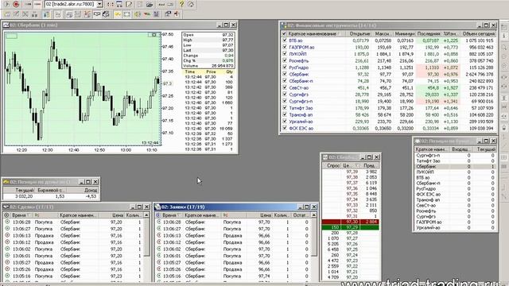The width and height of the screenshot is (509, 286).
Task: Click the Заявки window title icon
Action: click(x=157, y=207)
